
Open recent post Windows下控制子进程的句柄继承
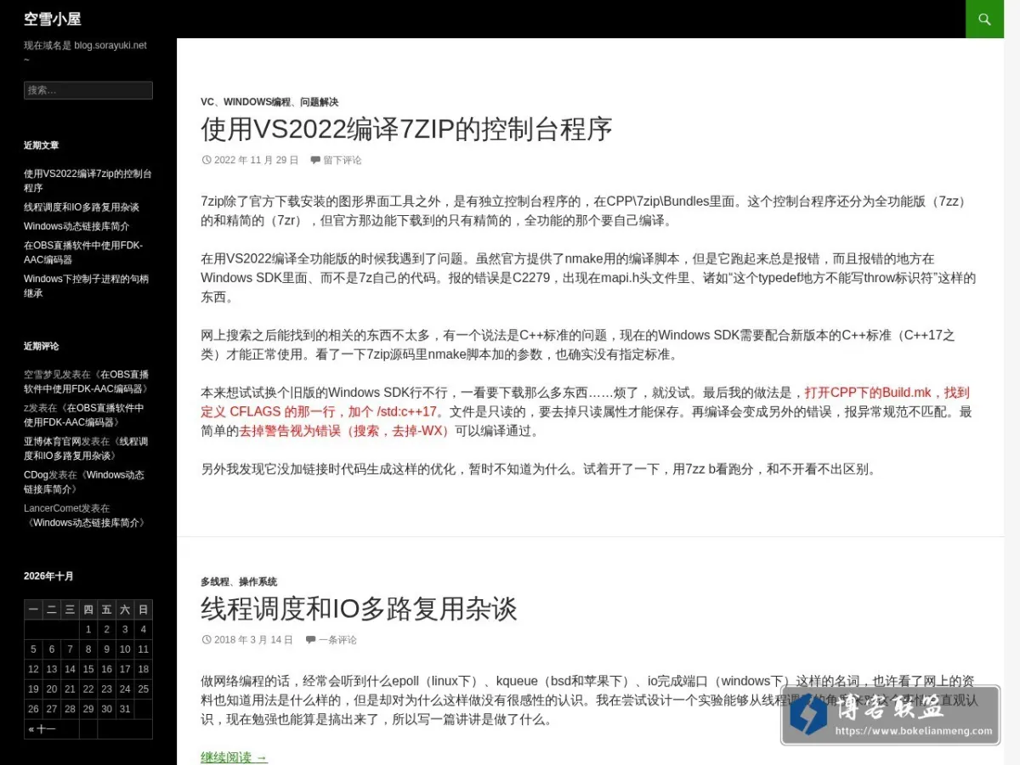tap(86, 286)
